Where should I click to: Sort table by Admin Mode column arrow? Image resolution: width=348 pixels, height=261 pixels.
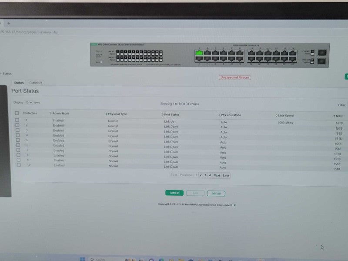(x=51, y=114)
